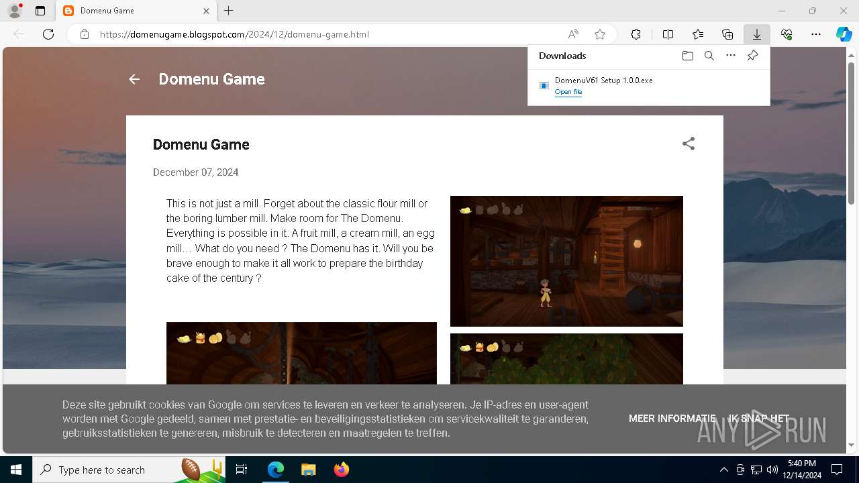Click the browser back arrow
The width and height of the screenshot is (859, 483).
click(x=19, y=34)
